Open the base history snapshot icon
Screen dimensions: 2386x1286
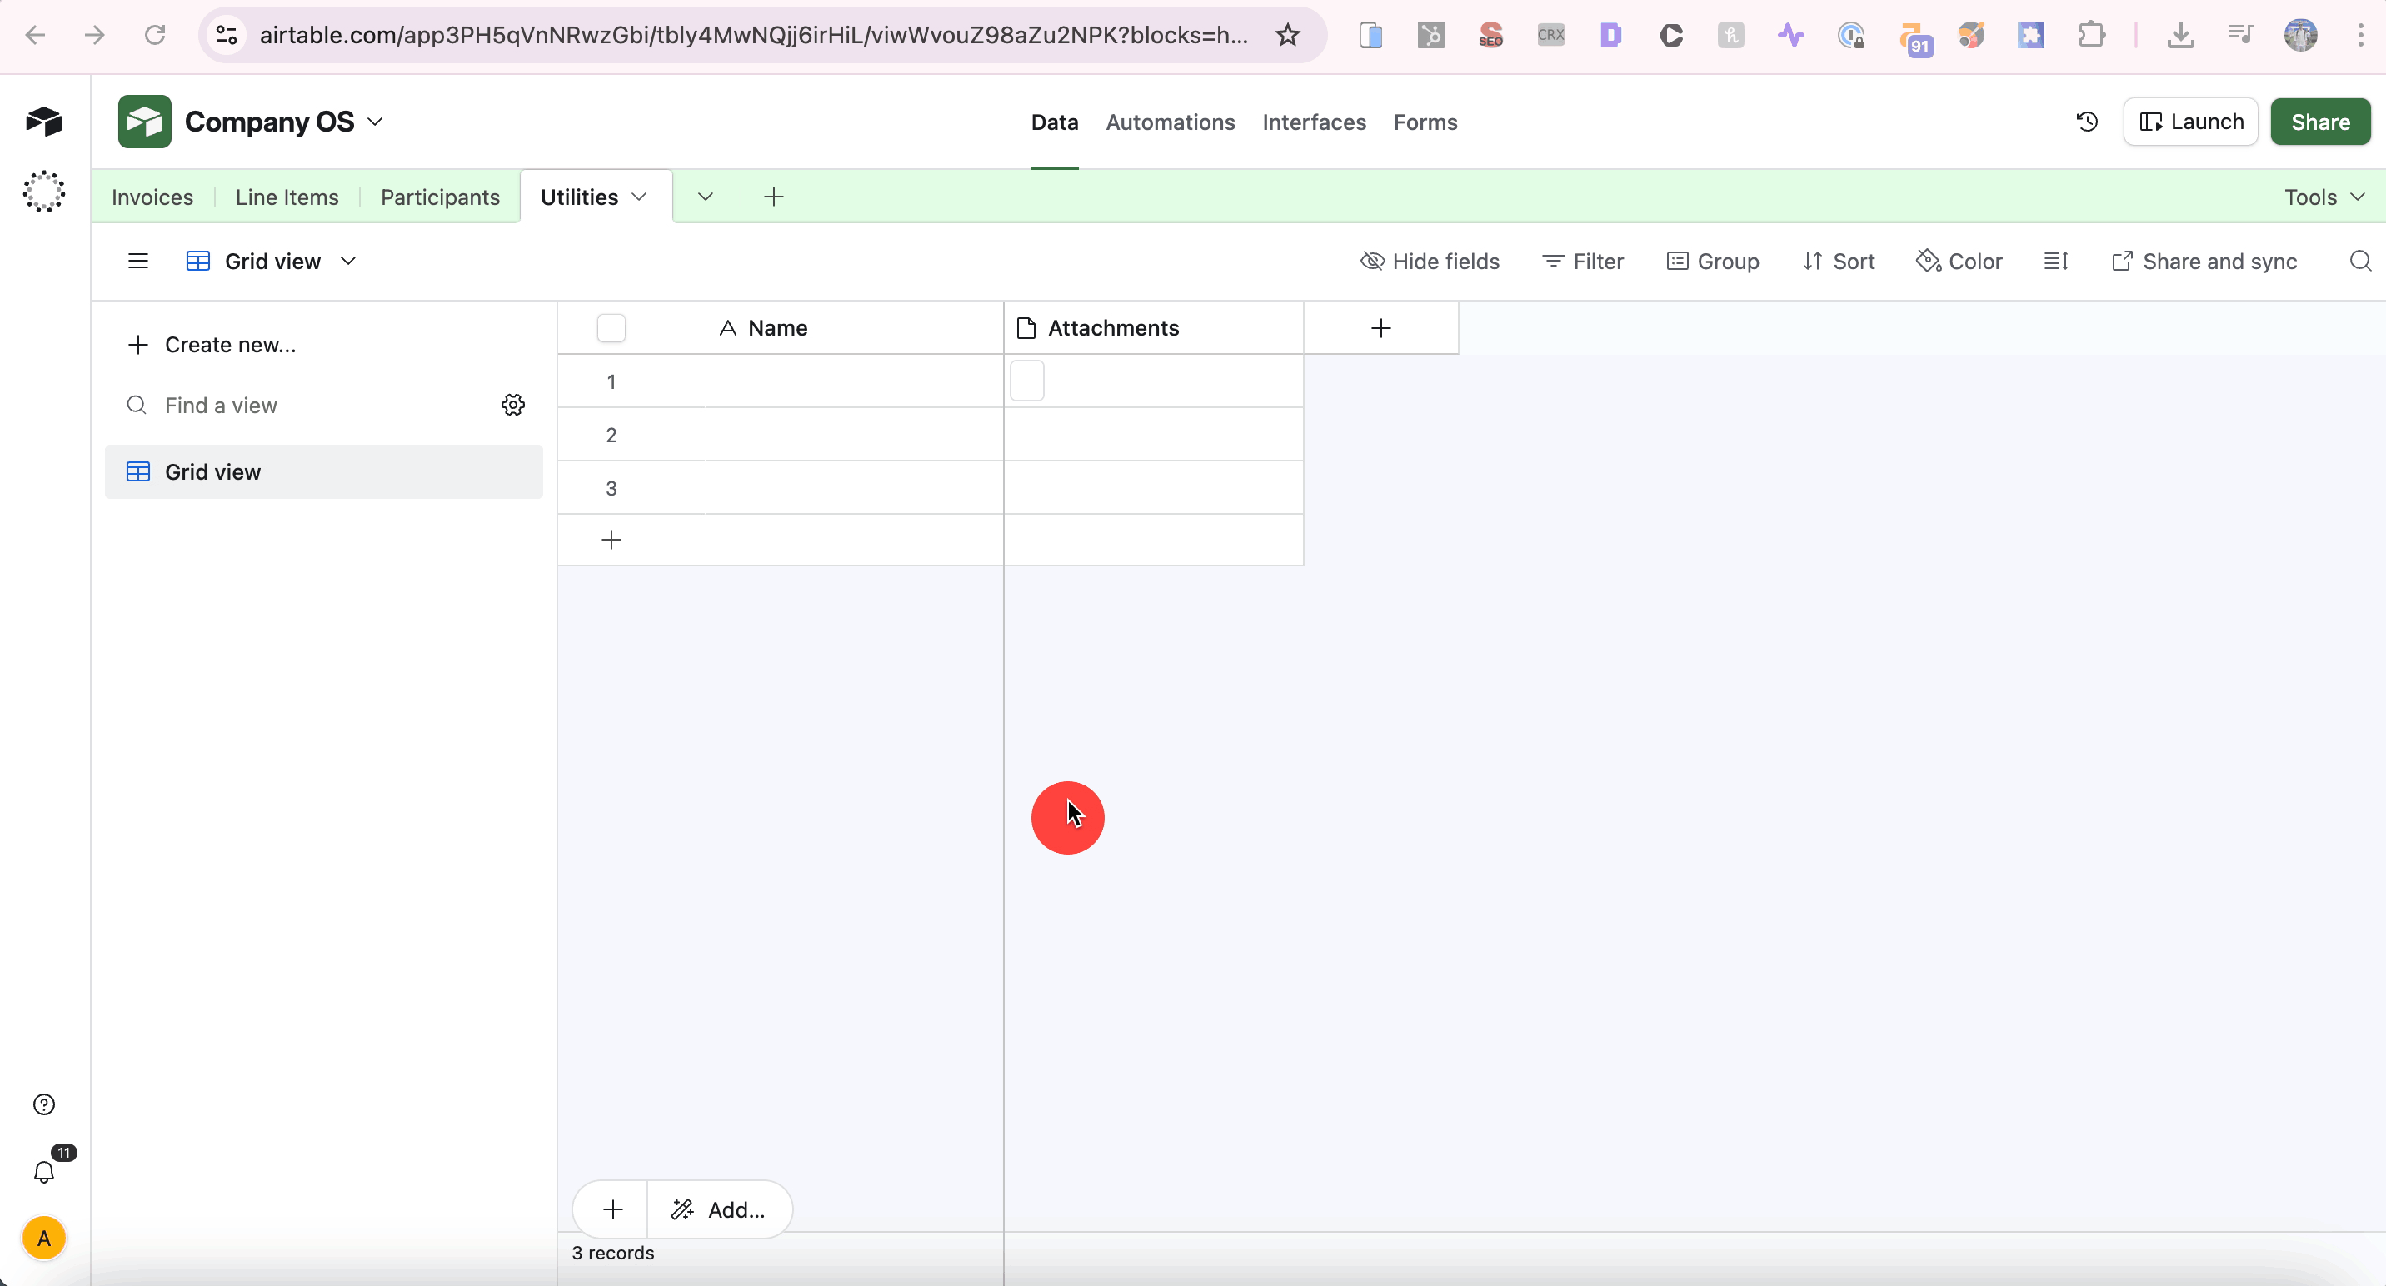(2087, 122)
